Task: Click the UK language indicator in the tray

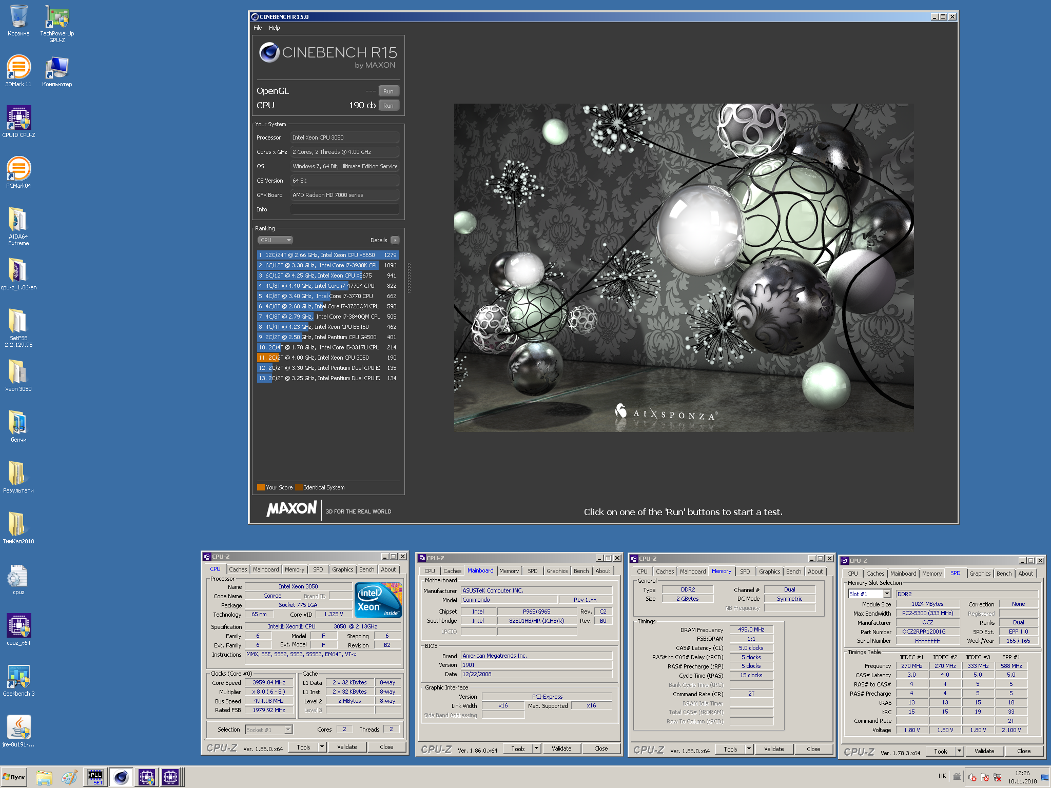Action: 942,776
